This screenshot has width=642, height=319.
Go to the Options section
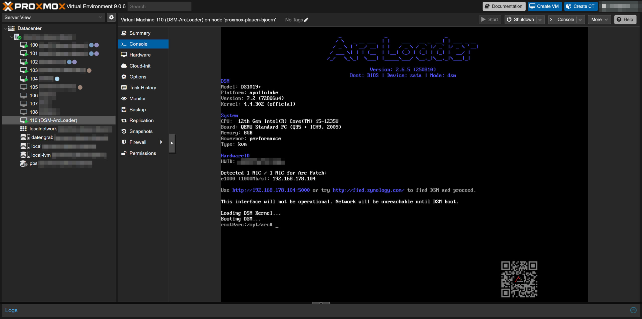coord(143,77)
